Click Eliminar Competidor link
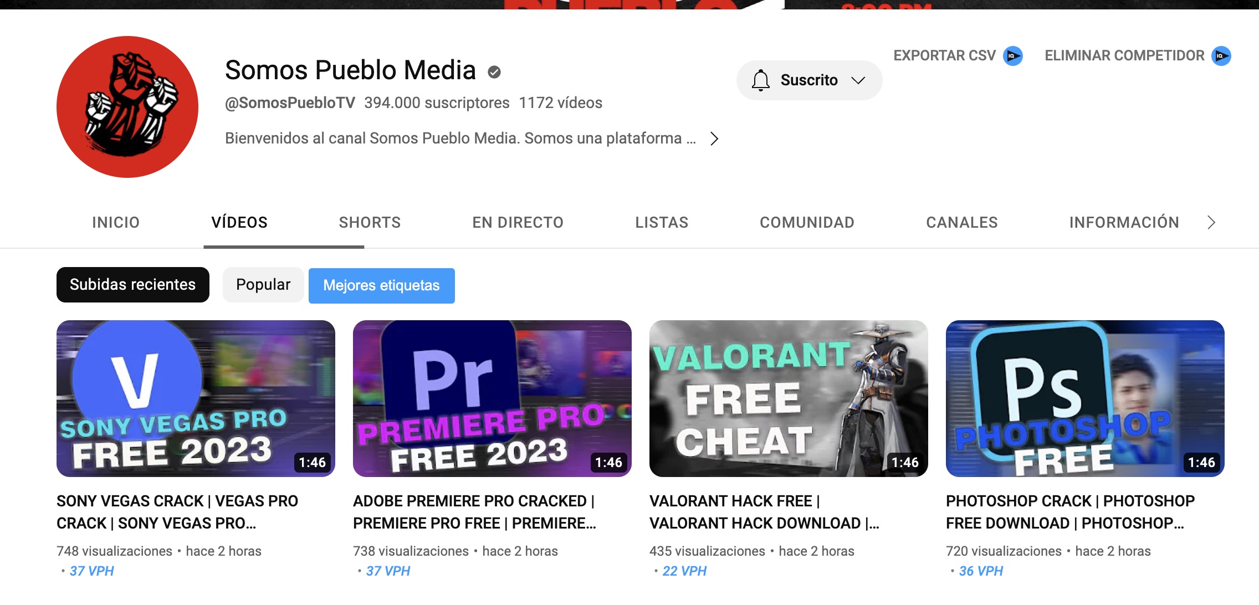The image size is (1259, 605). click(1124, 56)
